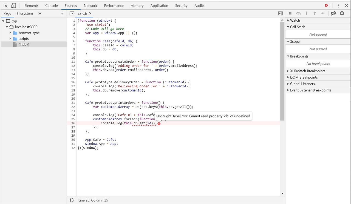Click "window.App = App;" code line

pyautogui.click(x=101, y=144)
